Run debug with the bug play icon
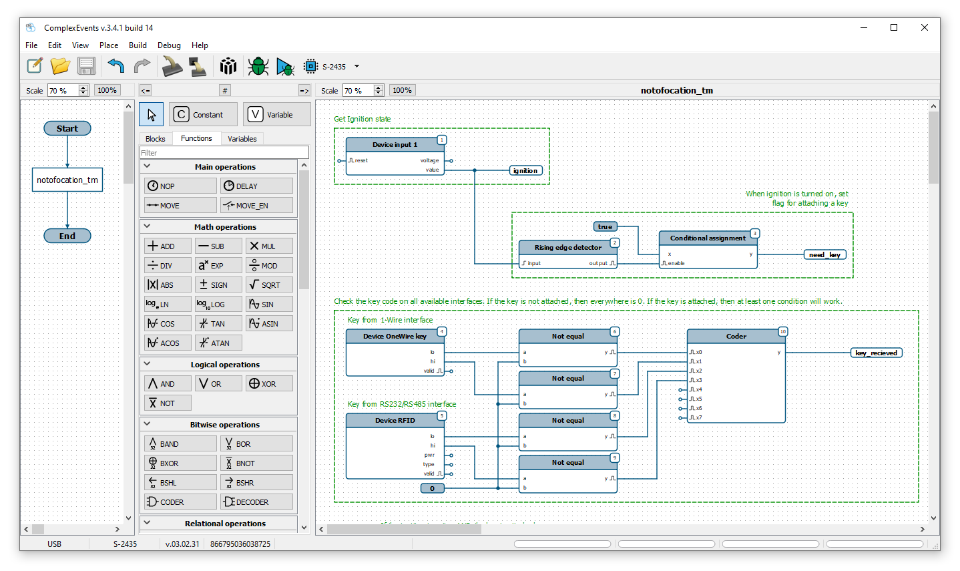The height and width of the screenshot is (571, 960). coord(285,66)
